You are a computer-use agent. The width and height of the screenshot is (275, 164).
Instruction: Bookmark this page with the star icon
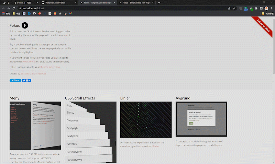234,8
